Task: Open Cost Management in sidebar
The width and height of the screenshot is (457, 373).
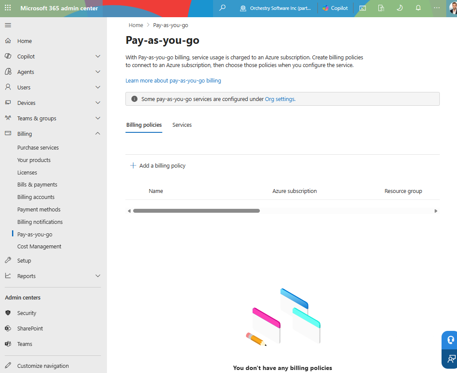Action: pos(39,246)
